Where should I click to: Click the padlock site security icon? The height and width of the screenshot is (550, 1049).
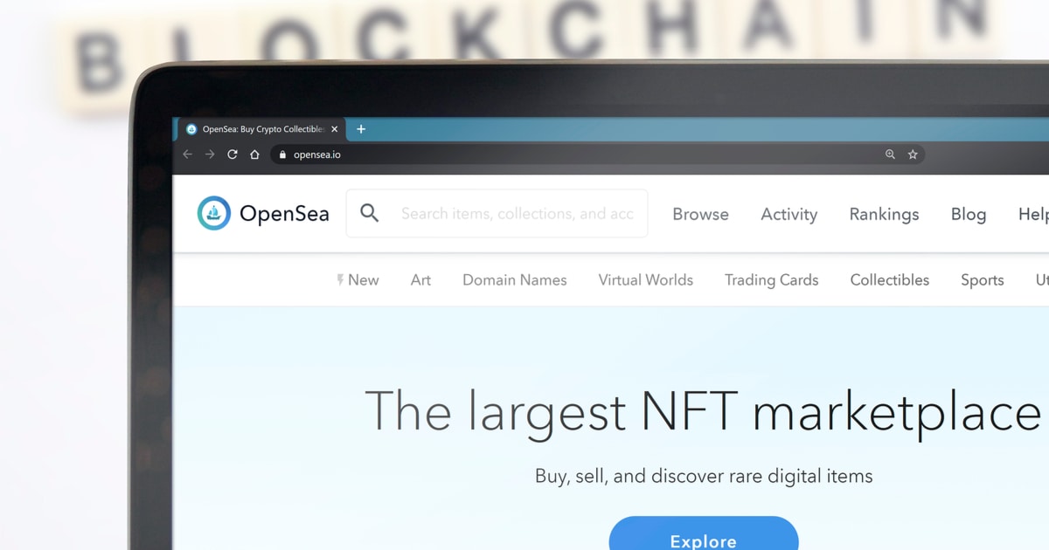(282, 155)
